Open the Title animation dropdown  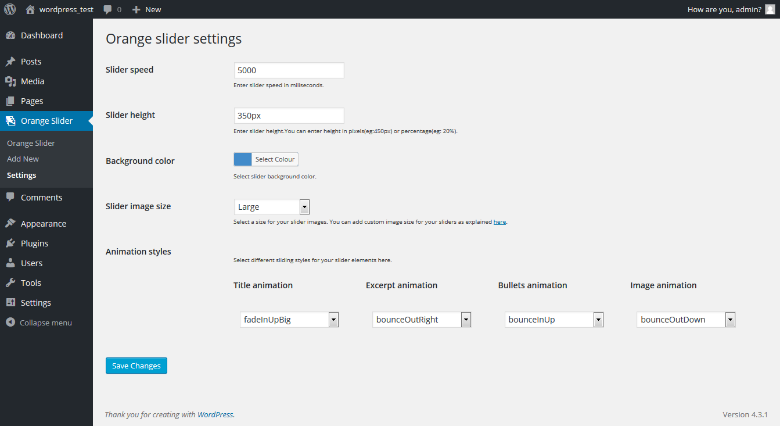click(289, 320)
